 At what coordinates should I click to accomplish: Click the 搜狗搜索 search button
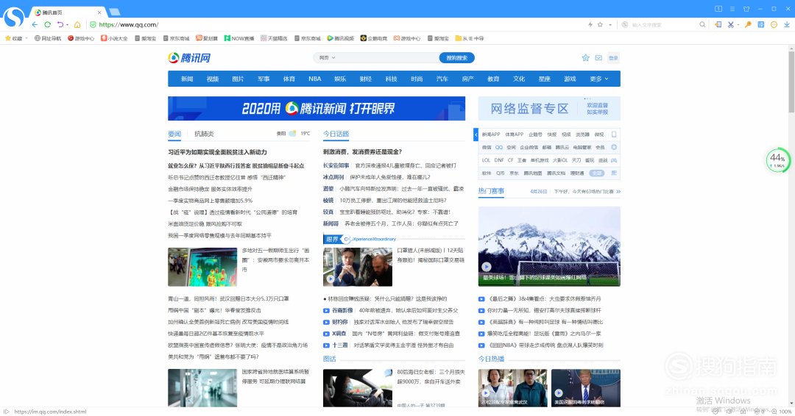457,57
